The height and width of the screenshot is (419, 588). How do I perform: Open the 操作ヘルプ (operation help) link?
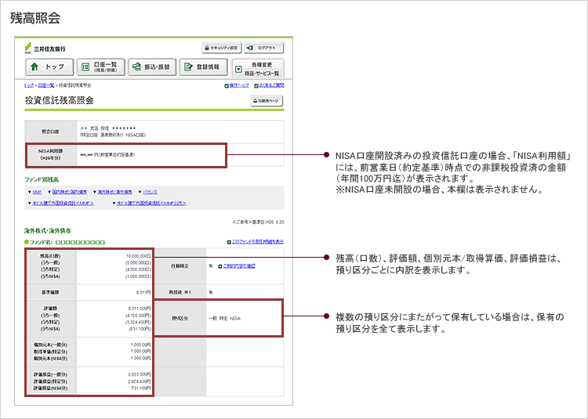(235, 85)
